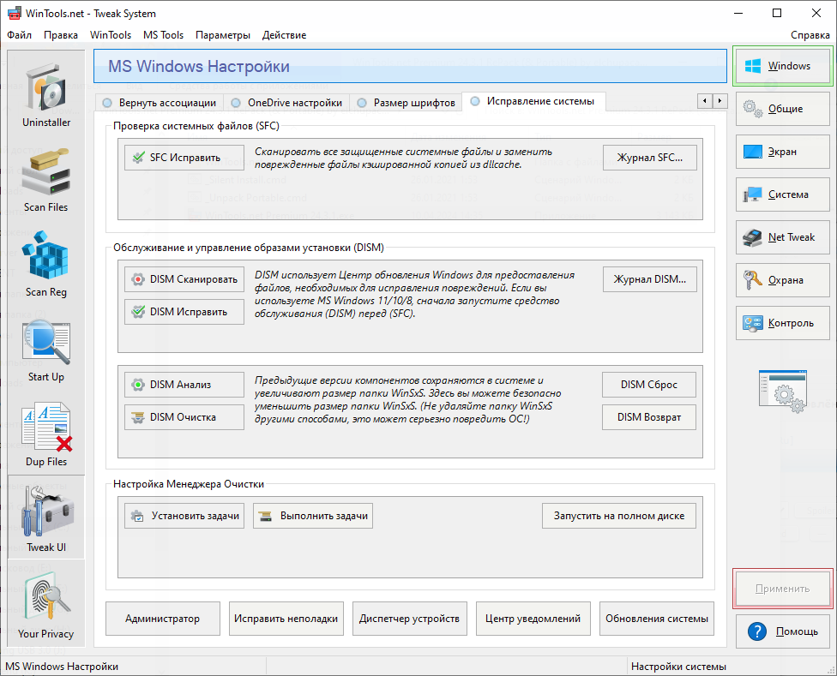This screenshot has height=676, width=837.
Task: Choose the Размер шрифтов tab radio
Action: pos(361,103)
